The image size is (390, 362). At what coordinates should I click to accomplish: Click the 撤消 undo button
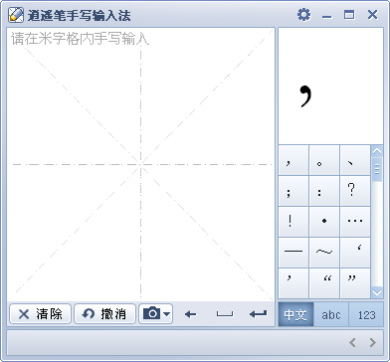[x=104, y=313]
